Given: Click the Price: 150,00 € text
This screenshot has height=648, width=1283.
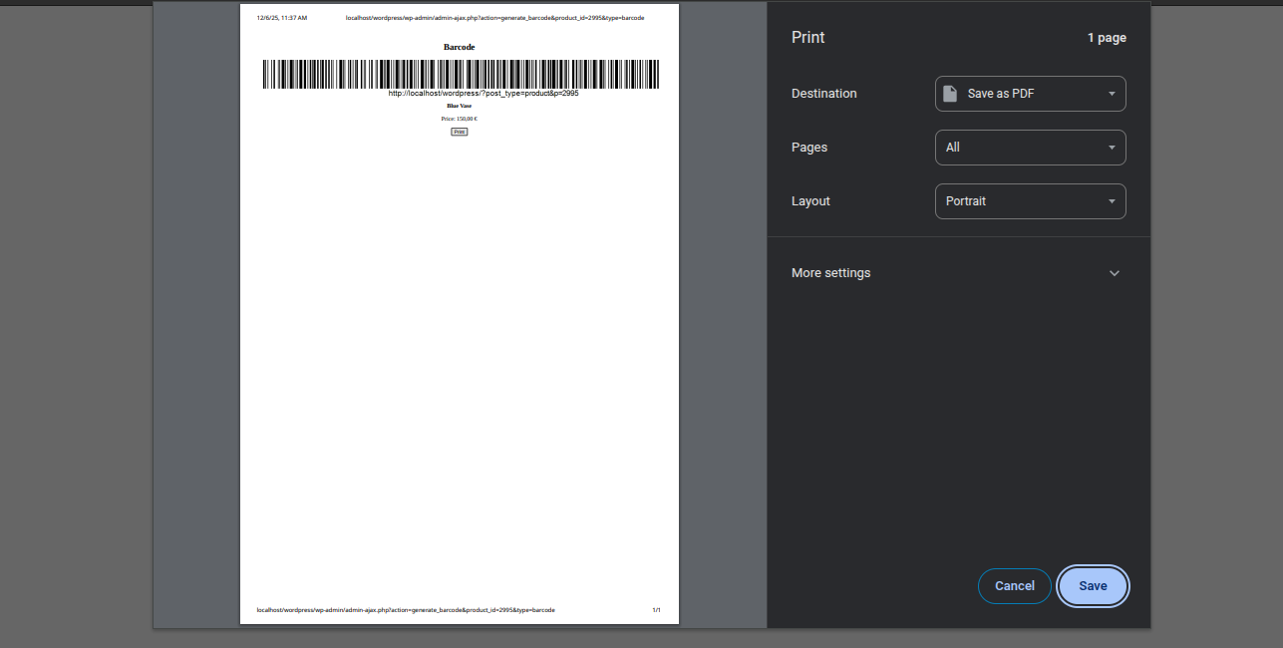Looking at the screenshot, I should 460,118.
